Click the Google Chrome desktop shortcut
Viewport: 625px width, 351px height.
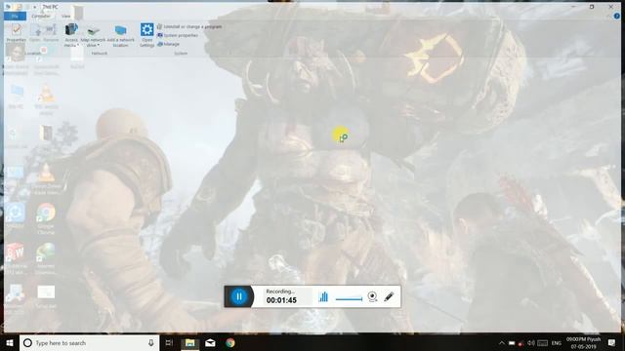(x=46, y=218)
